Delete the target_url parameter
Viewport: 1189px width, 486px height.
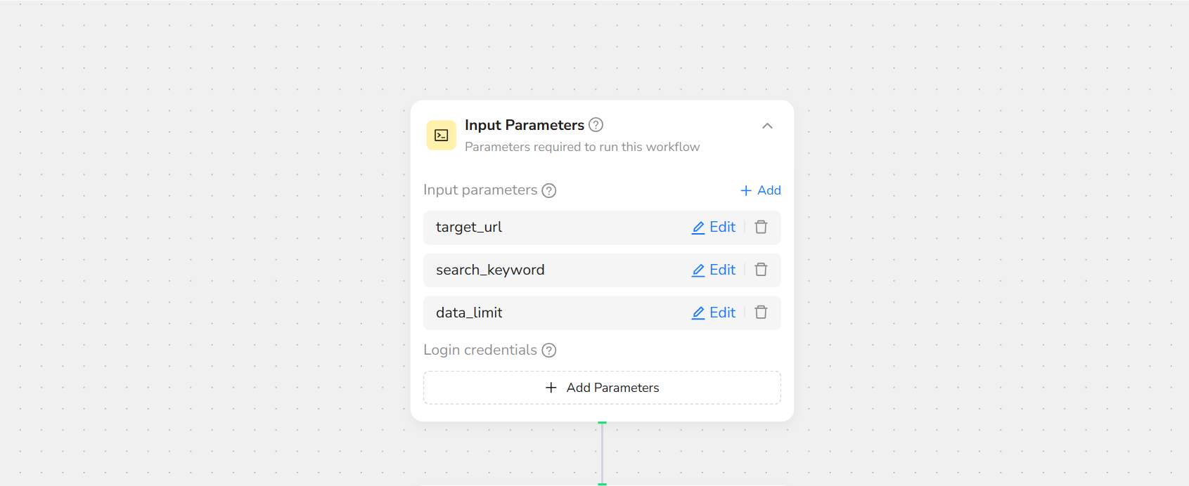point(761,228)
